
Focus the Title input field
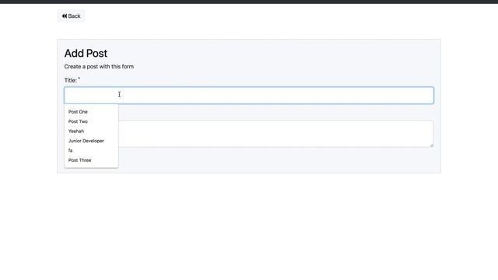click(x=249, y=95)
